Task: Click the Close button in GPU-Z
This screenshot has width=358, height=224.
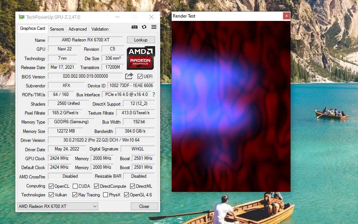Action: [144, 206]
